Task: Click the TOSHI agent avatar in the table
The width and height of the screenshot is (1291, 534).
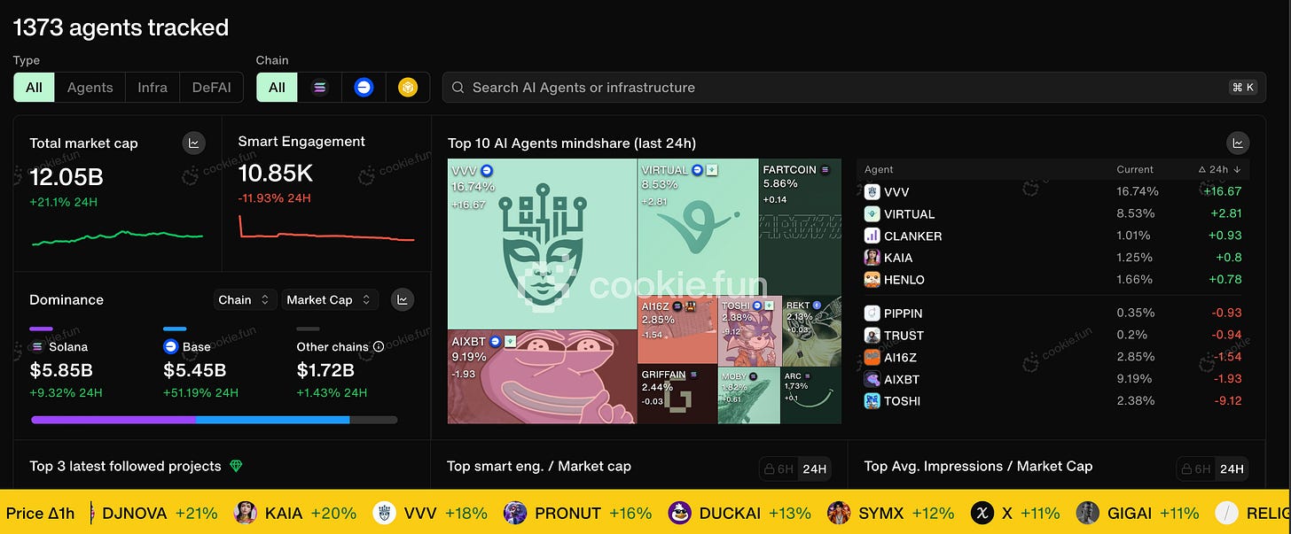Action: (872, 401)
